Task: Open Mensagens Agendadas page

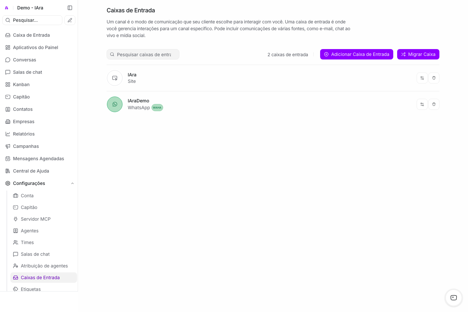Action: [39, 159]
